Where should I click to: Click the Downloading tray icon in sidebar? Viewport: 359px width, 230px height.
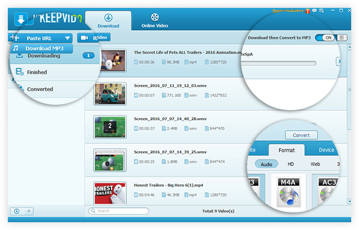pos(19,55)
